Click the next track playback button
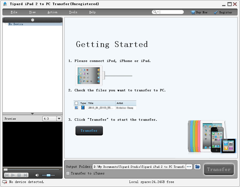Viewport: 240px width, 187px height. pos(25,175)
